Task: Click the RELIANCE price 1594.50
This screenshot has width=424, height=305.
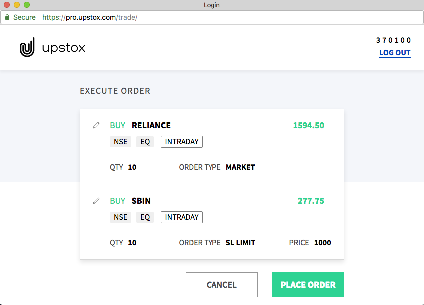Action: click(308, 125)
